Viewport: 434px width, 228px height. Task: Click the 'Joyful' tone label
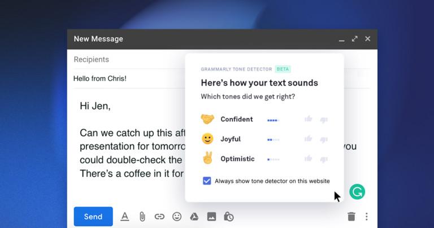231,139
